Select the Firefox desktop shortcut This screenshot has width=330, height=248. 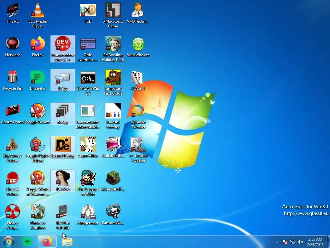[x=37, y=47]
